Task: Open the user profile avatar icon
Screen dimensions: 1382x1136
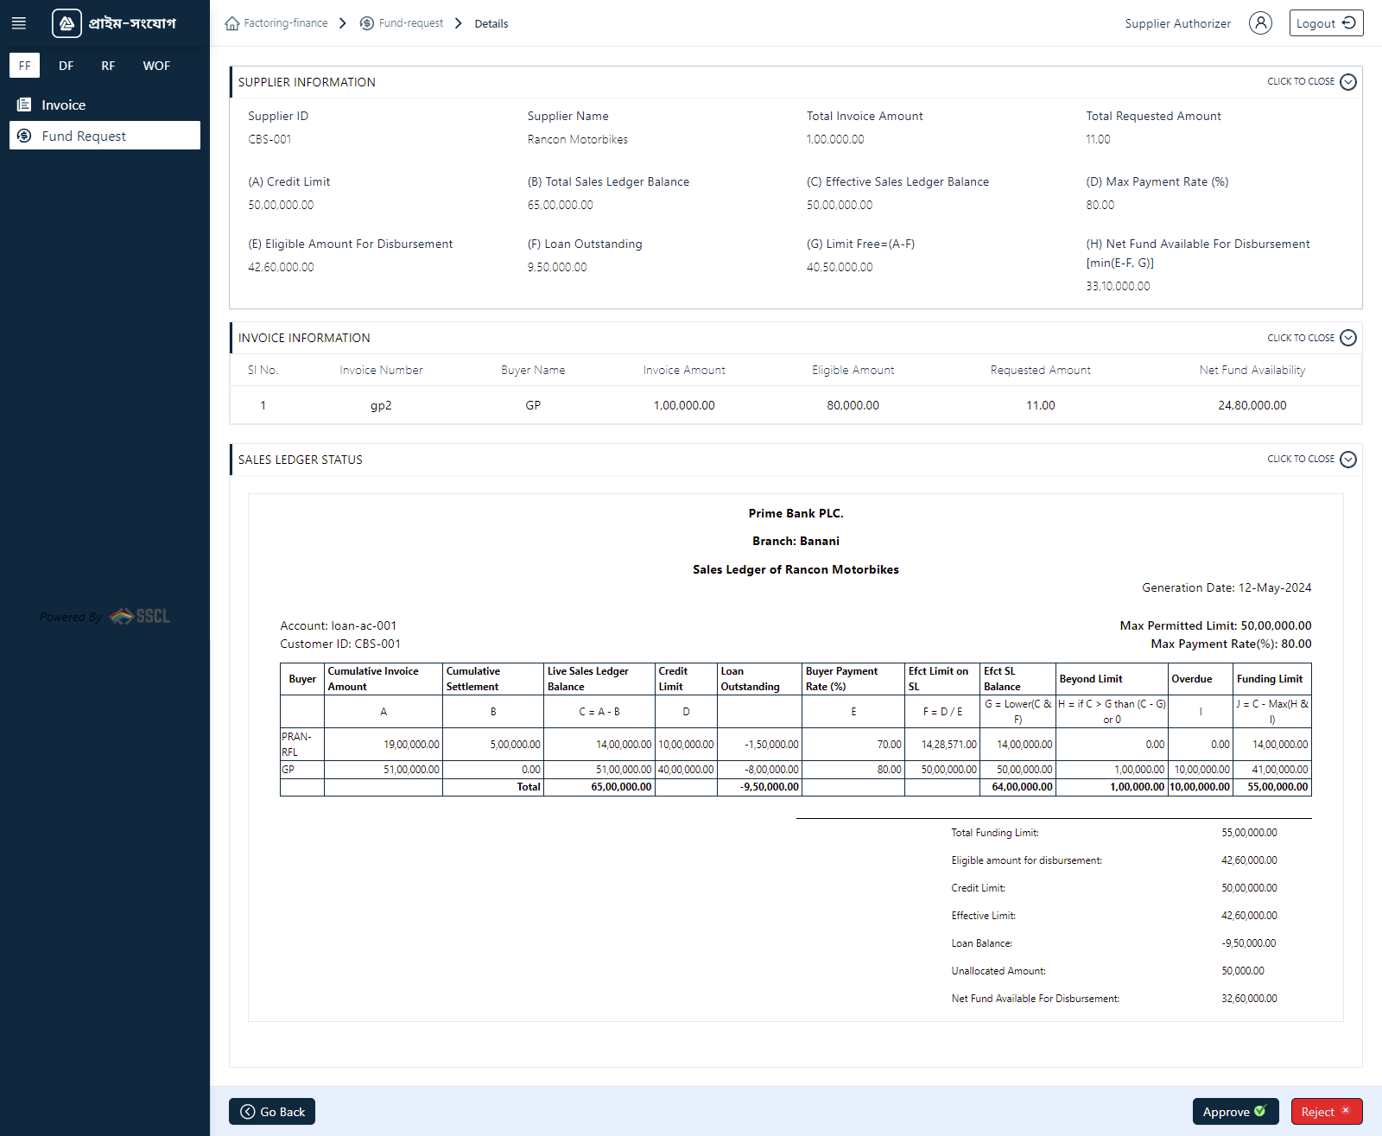Action: click(1260, 23)
